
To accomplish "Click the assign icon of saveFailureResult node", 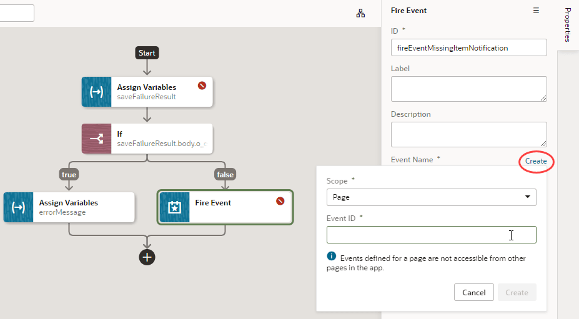I will 96,92.
